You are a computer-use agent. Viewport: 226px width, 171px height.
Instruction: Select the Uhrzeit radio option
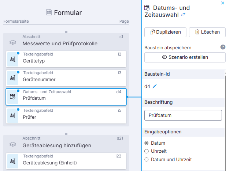[x=147, y=151]
